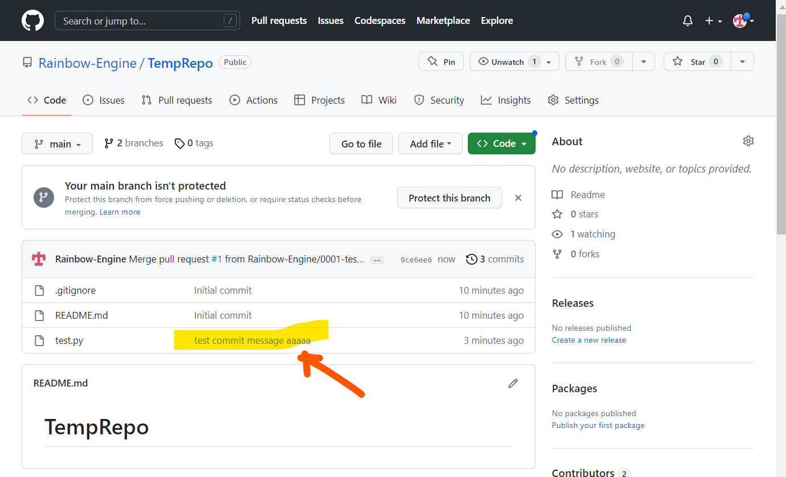Open the green Code dropdown
Viewport: 786px width, 477px height.
click(501, 144)
